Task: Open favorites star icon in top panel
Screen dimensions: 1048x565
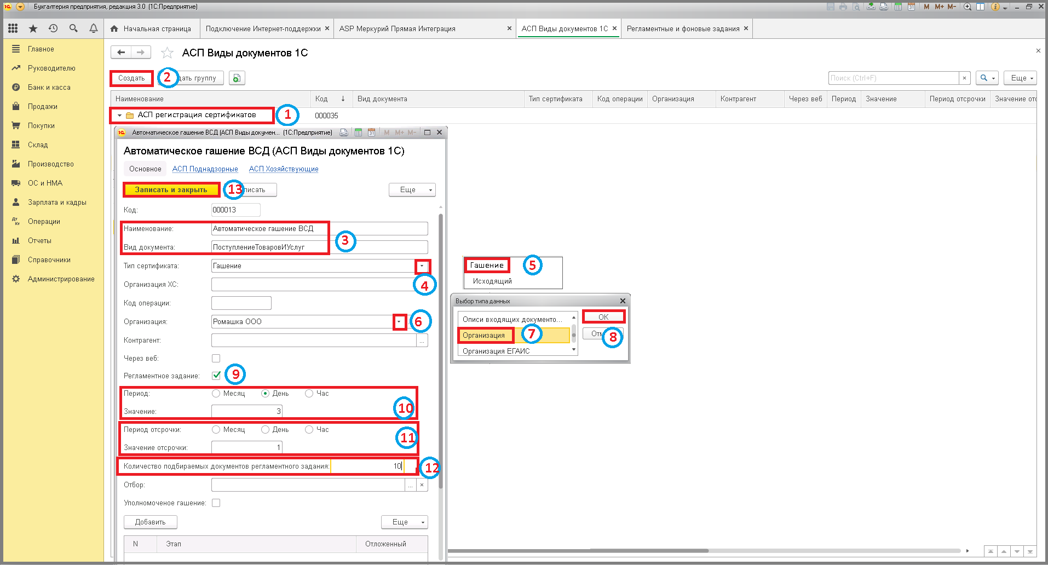Action: (x=33, y=28)
